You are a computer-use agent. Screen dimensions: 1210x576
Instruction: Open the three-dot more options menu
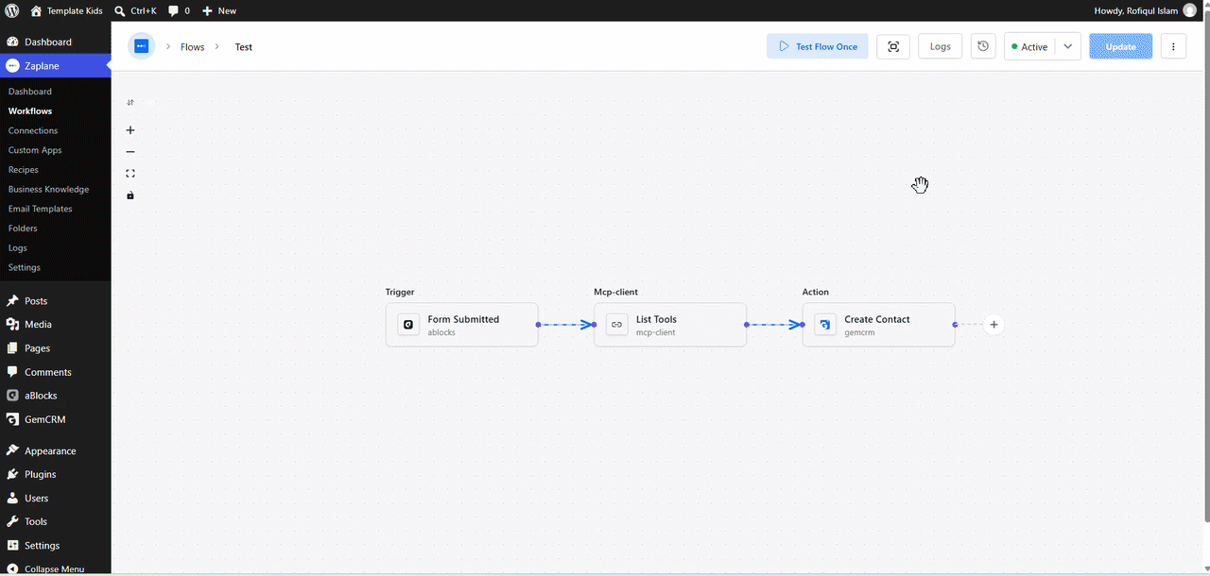pyautogui.click(x=1173, y=46)
